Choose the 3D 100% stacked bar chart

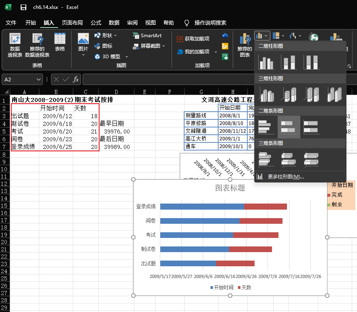311,159
